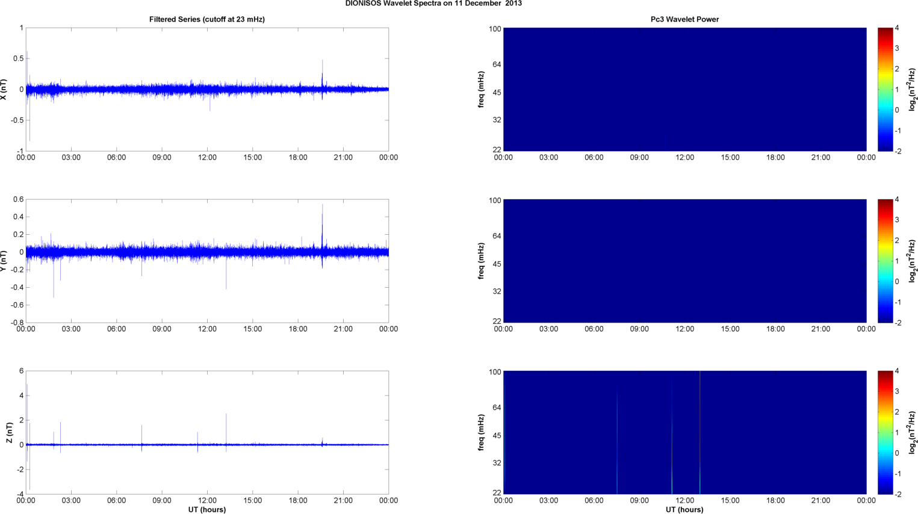Click the Y series downward spike near 13:15 UT

226,271
